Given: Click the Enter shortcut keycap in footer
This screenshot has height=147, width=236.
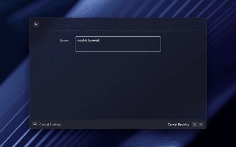Looking at the screenshot, I should (x=201, y=125).
